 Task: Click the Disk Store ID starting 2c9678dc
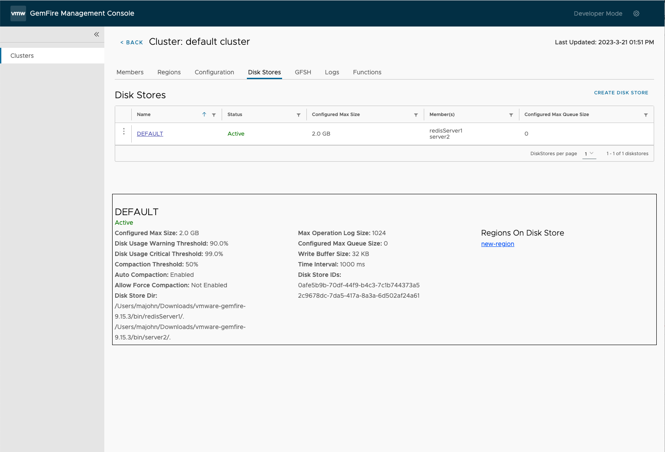tap(359, 296)
